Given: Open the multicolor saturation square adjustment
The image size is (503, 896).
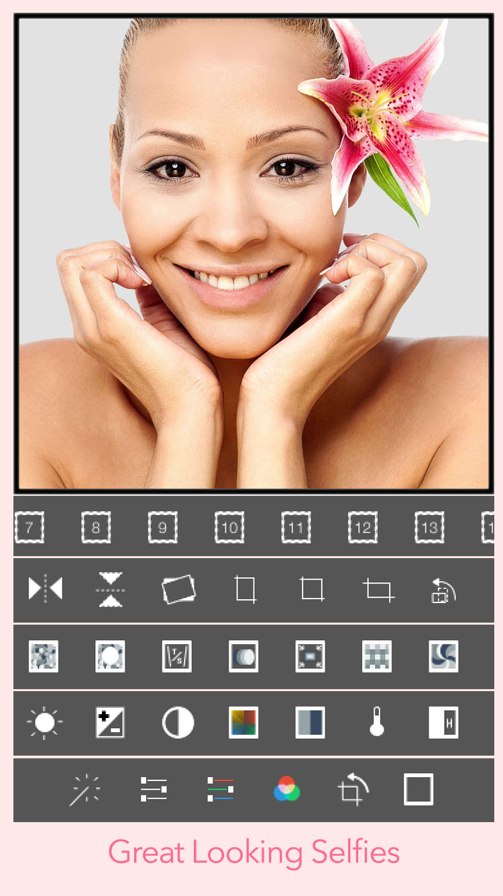Looking at the screenshot, I should pos(243,723).
